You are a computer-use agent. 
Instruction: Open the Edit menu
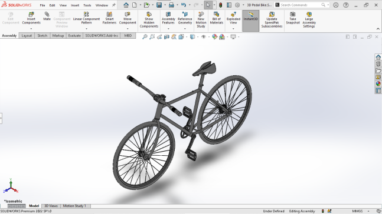[52, 5]
